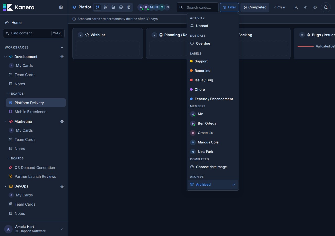The width and height of the screenshot is (335, 236).
Task: Add a workspace with the plus icon
Action: 62,47
